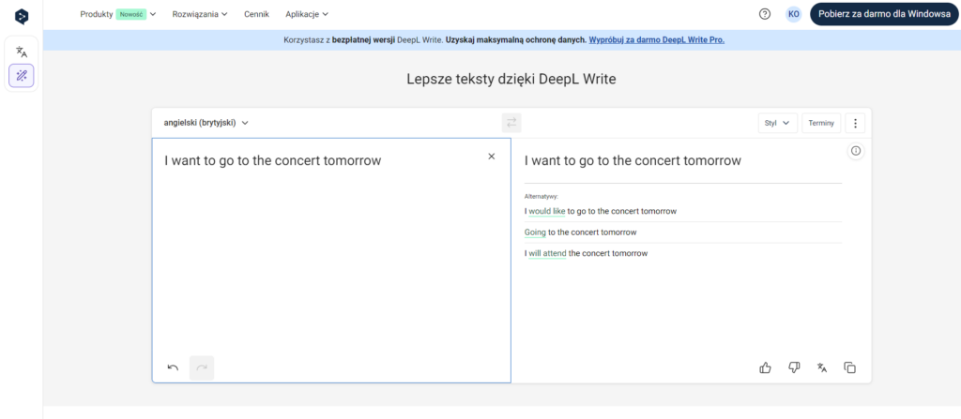The image size is (961, 419).
Task: Expand the angielski (brytyjski) language dropdown
Action: (206, 123)
